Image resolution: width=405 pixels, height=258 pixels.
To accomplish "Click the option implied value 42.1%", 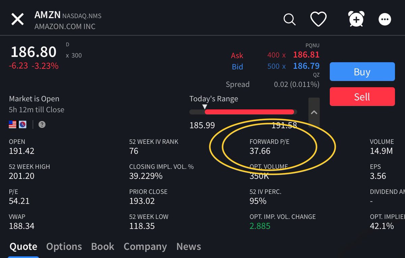I will pyautogui.click(x=382, y=226).
